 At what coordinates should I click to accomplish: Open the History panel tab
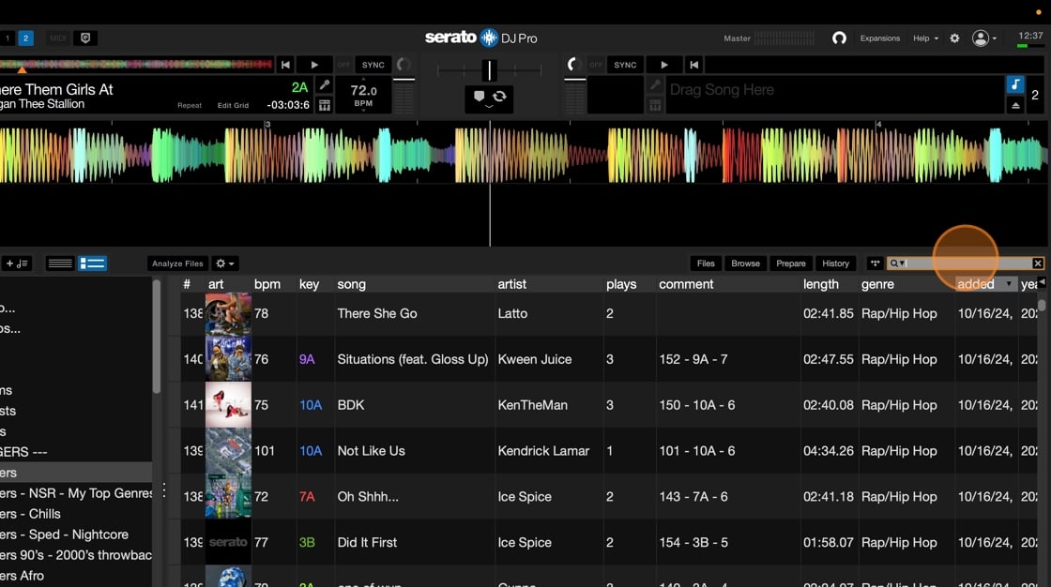point(835,263)
